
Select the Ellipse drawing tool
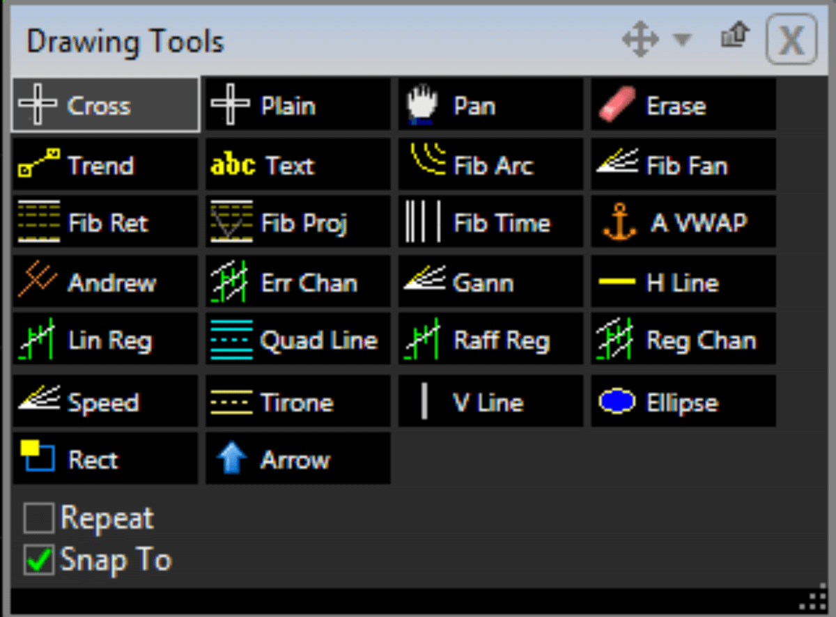[x=683, y=401]
